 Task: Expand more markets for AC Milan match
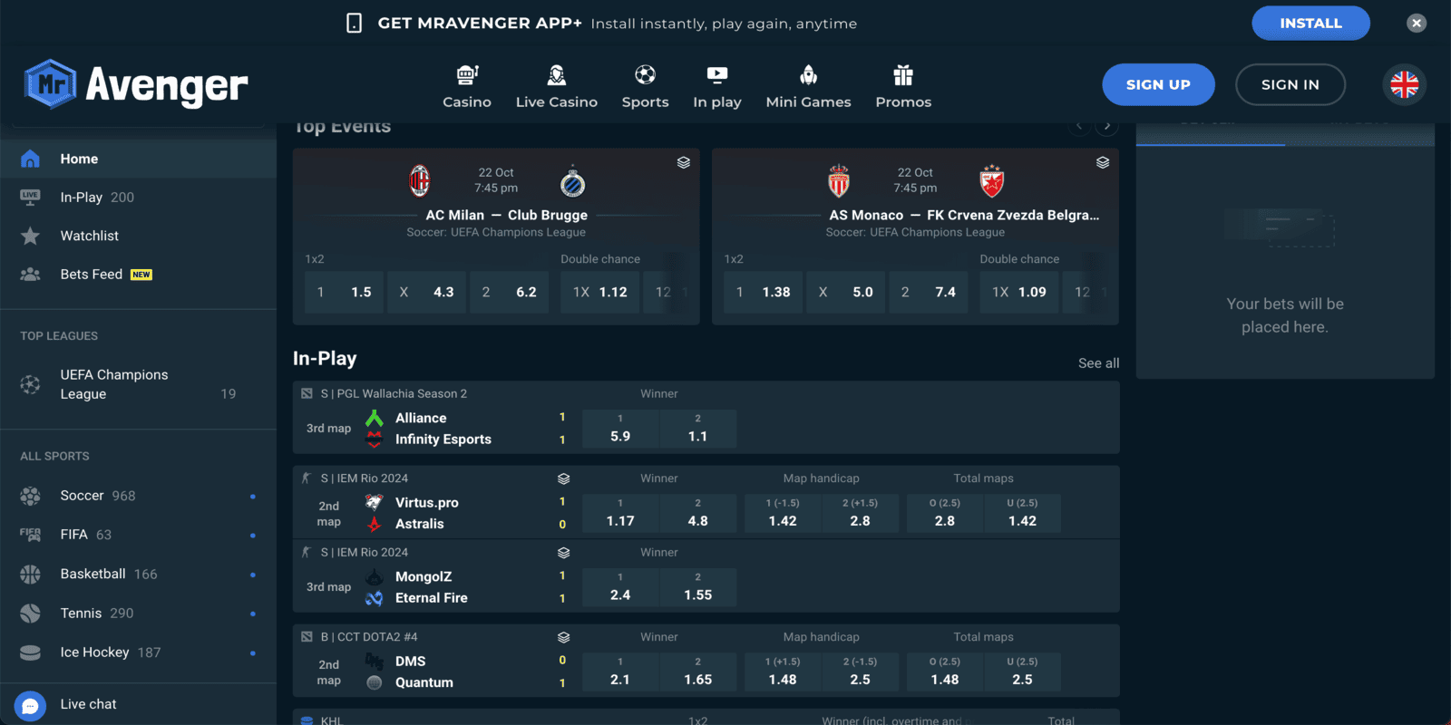[x=684, y=163]
